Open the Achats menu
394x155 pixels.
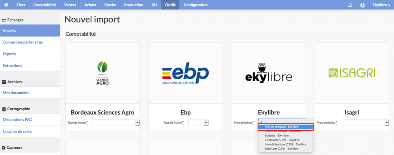(91, 5)
